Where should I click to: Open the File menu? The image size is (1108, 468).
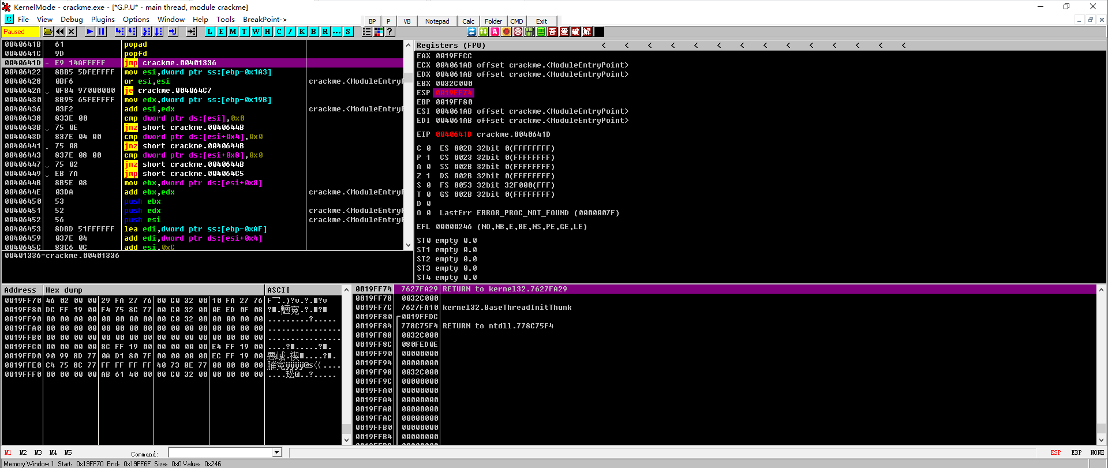(x=23, y=20)
